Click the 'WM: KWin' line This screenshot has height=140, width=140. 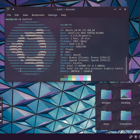[65, 52]
